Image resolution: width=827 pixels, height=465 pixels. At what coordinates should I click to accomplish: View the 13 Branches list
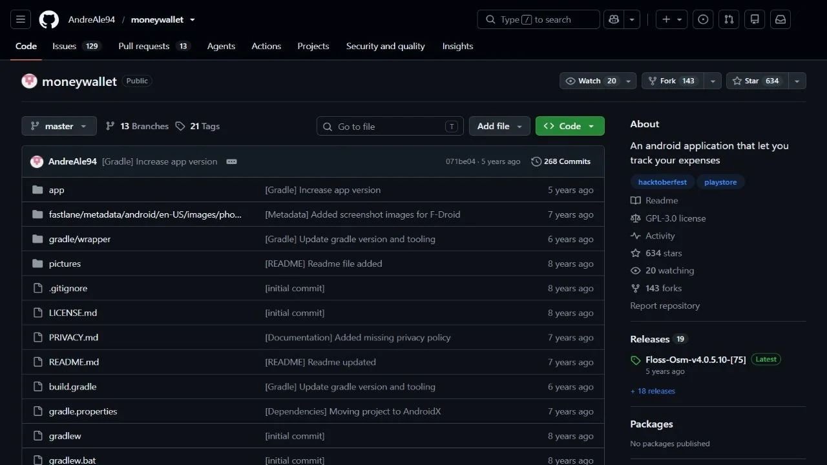tap(137, 126)
